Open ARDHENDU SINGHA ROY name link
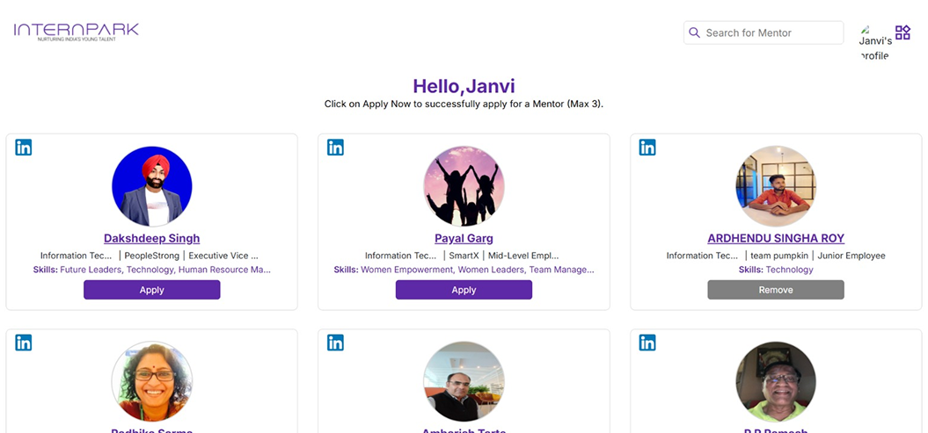 [775, 238]
